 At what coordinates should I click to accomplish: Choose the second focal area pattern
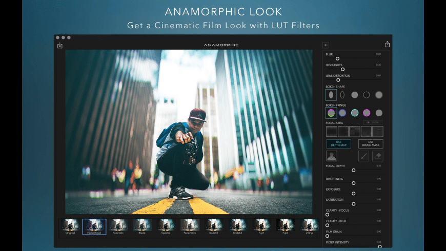(x=343, y=132)
